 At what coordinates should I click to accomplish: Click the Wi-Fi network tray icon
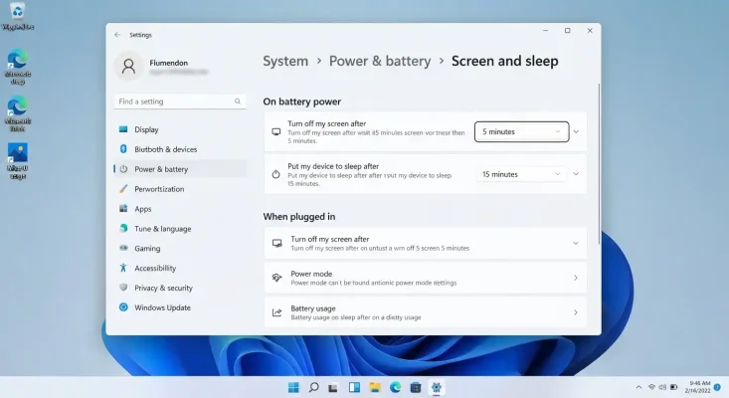(x=651, y=387)
